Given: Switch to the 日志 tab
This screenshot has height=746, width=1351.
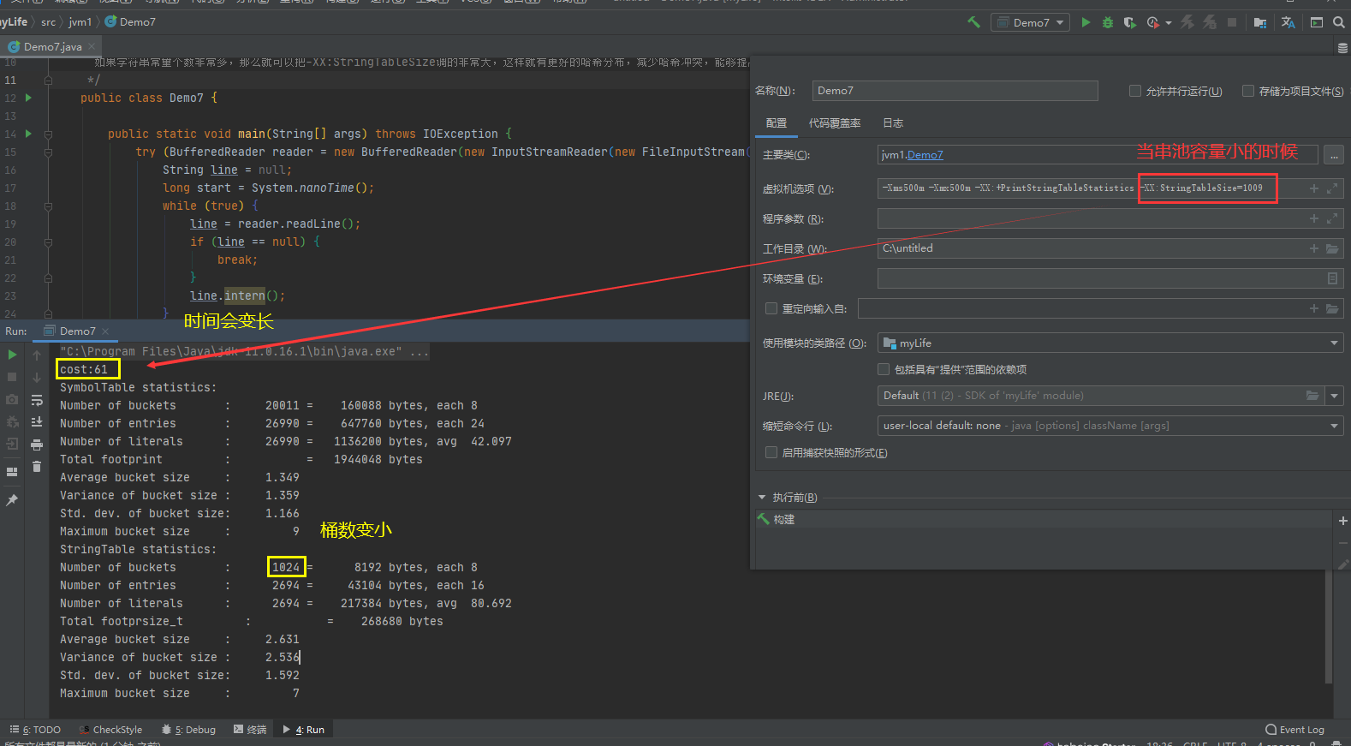Looking at the screenshot, I should (x=893, y=123).
